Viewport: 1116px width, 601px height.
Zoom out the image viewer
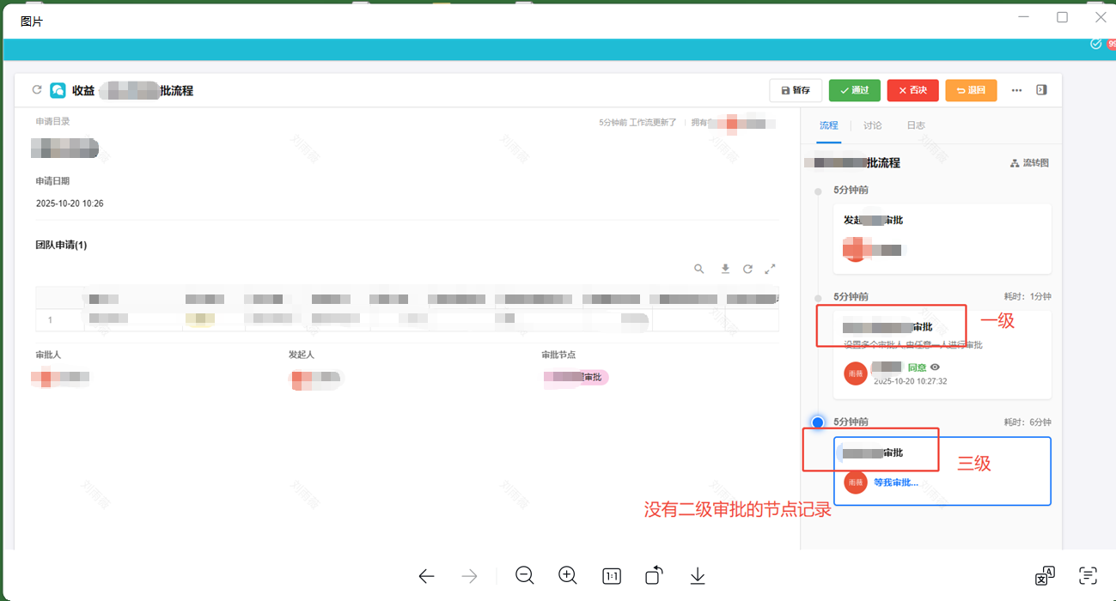[525, 576]
